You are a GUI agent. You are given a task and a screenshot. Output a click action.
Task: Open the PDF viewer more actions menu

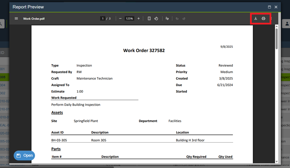[x=271, y=18]
